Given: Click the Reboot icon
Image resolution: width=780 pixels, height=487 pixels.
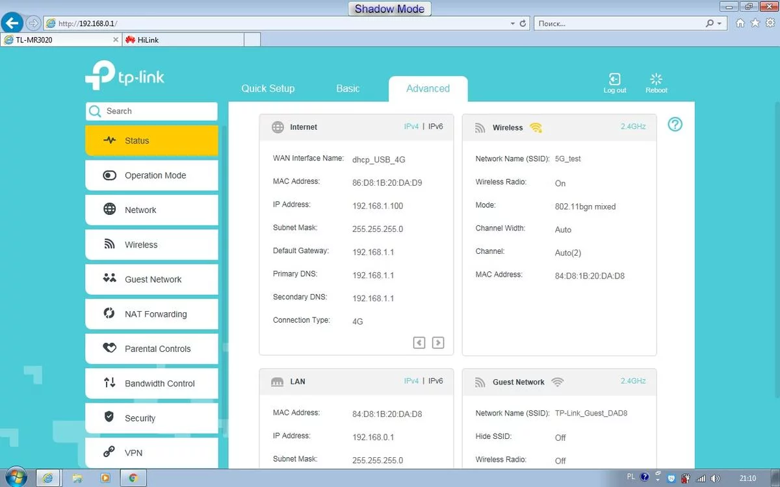Looking at the screenshot, I should [x=656, y=79].
